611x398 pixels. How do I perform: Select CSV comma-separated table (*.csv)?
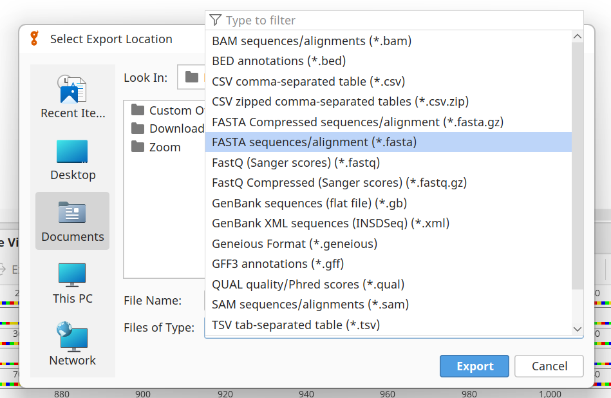tap(308, 81)
